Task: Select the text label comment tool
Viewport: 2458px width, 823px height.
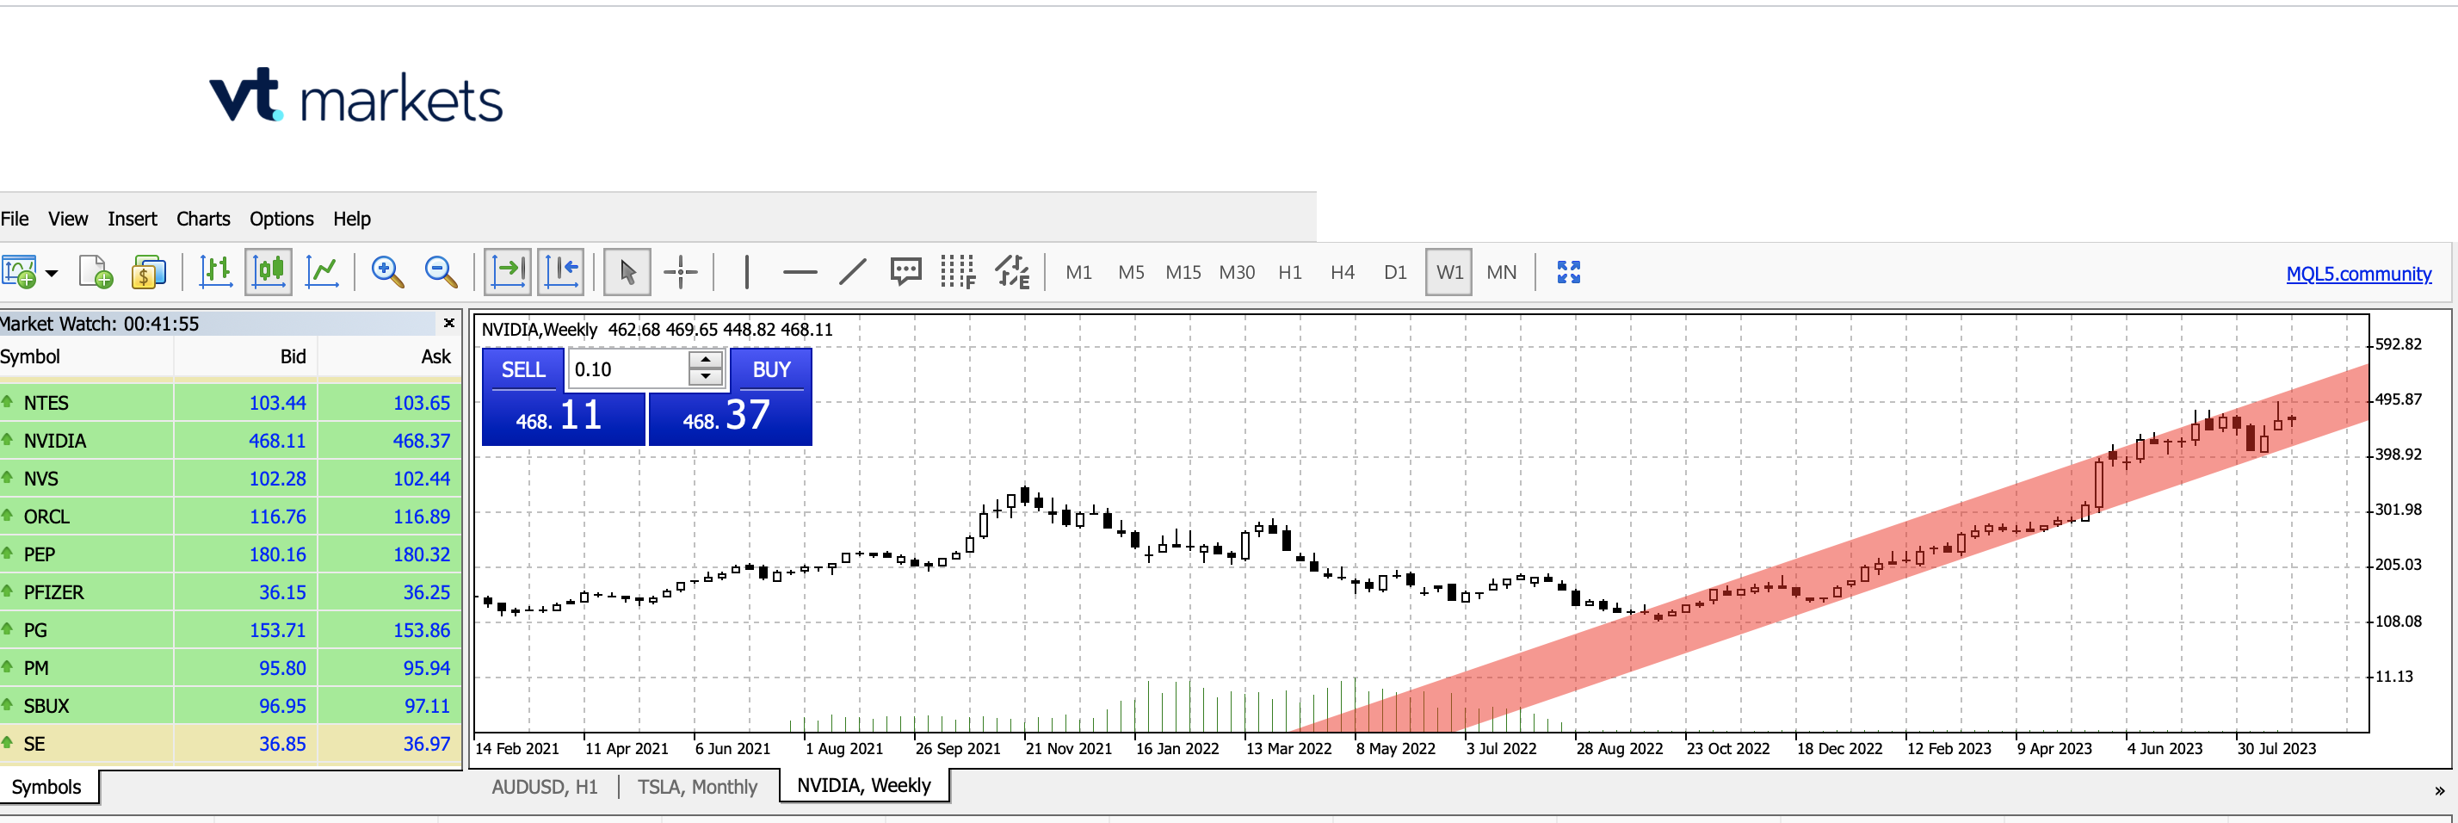Action: 905,272
